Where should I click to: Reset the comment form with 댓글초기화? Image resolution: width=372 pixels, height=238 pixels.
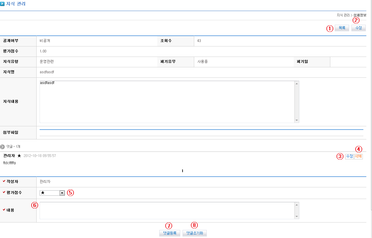click(x=194, y=233)
